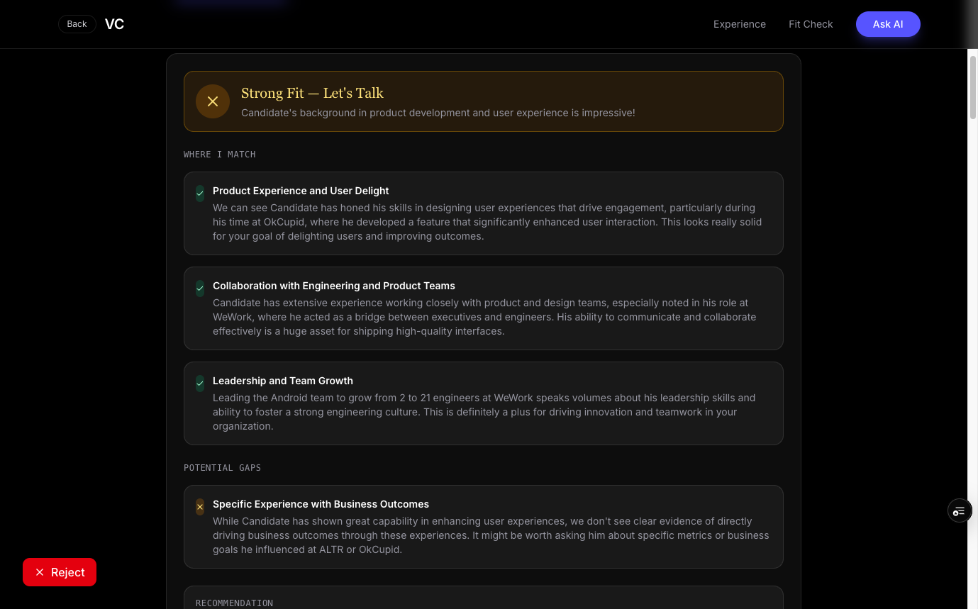Click checkmark icon beside Product Experience and User Delight

pyautogui.click(x=200, y=193)
